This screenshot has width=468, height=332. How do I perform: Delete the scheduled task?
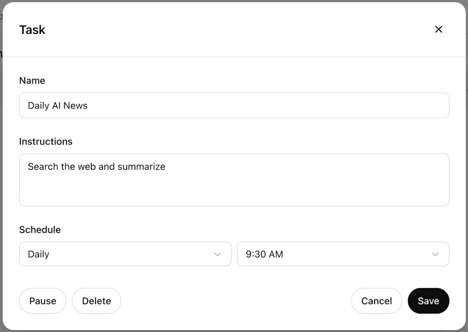[x=96, y=301]
